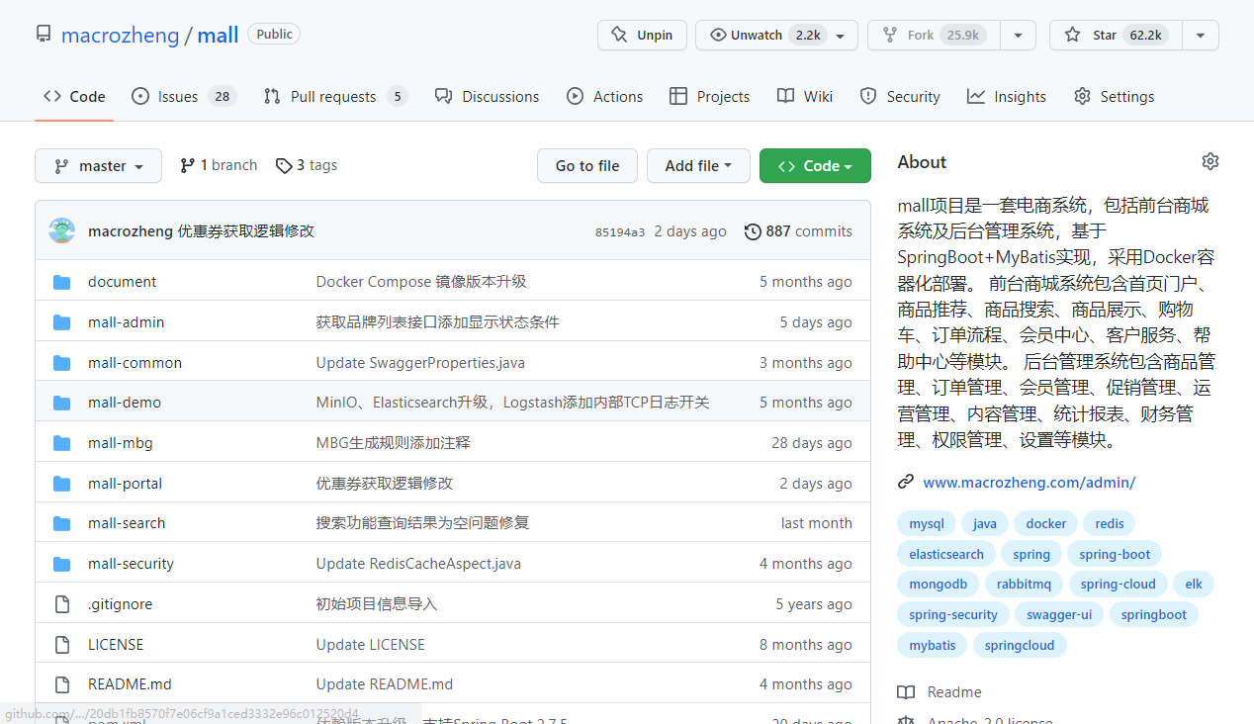Open the Fork dropdown arrow

point(1018,35)
